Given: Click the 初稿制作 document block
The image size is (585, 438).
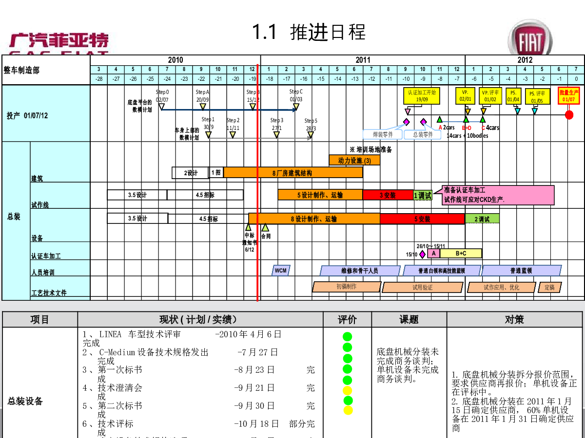Looking at the screenshot, I should (x=347, y=287).
